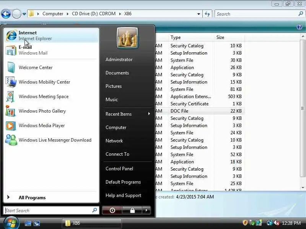Screen dimensions: 306x229
Task: Open recent pages dropdown arrow
Action: click(x=24, y=14)
